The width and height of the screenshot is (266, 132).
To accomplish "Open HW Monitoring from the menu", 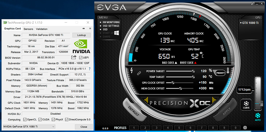I will point(111,22).
